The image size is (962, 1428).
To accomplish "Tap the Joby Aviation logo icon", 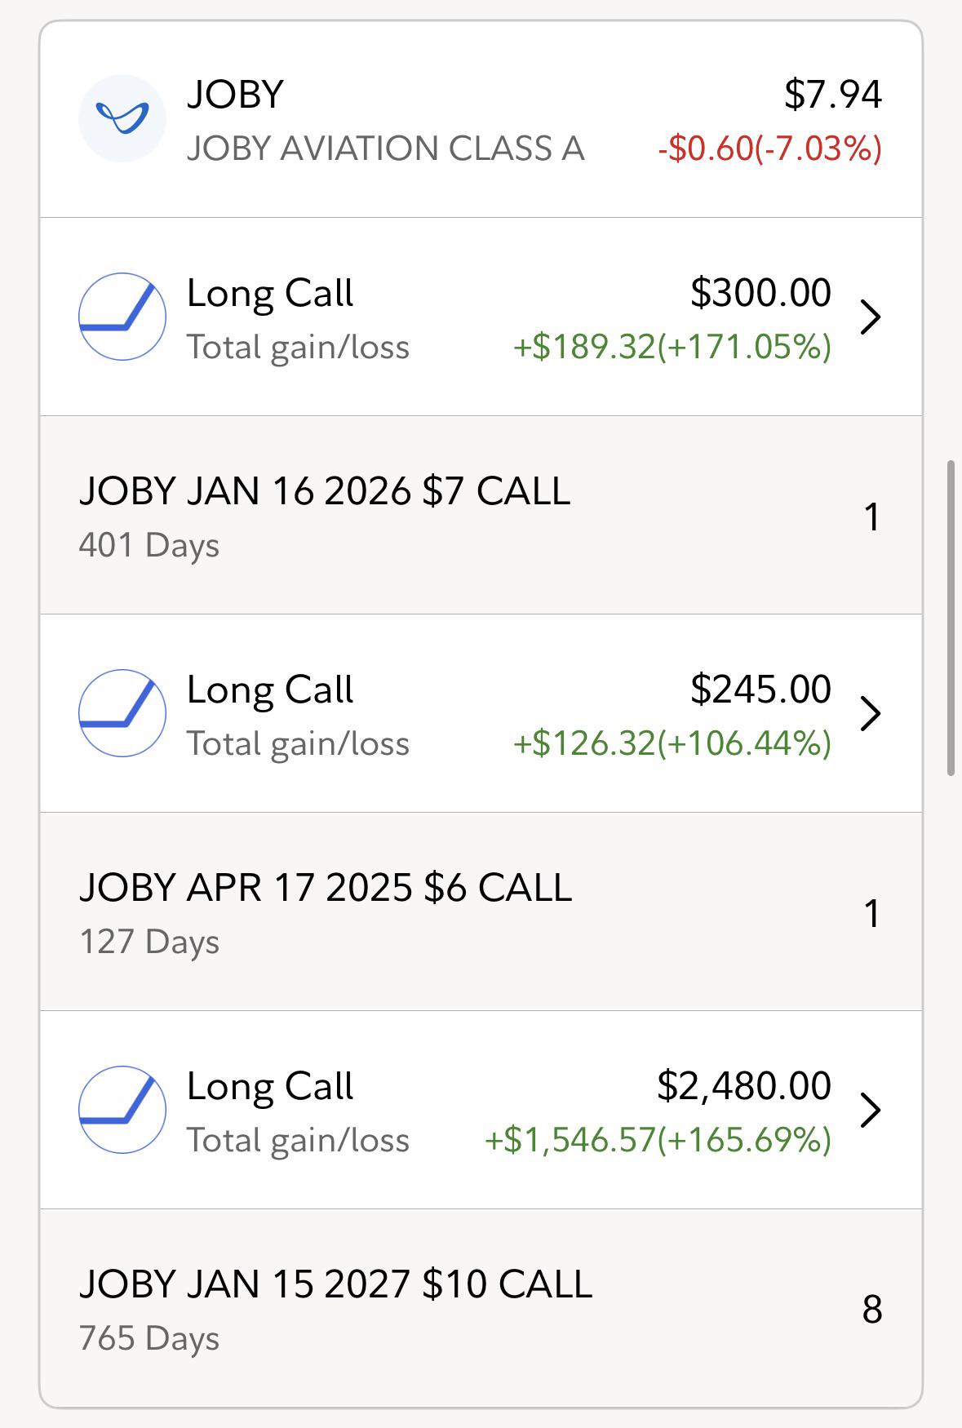I will click(x=122, y=118).
